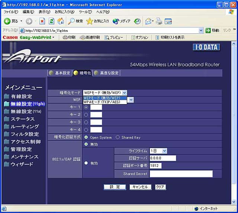Open the History clock icon
Viewport: 238px width, 213px height.
[137, 21]
